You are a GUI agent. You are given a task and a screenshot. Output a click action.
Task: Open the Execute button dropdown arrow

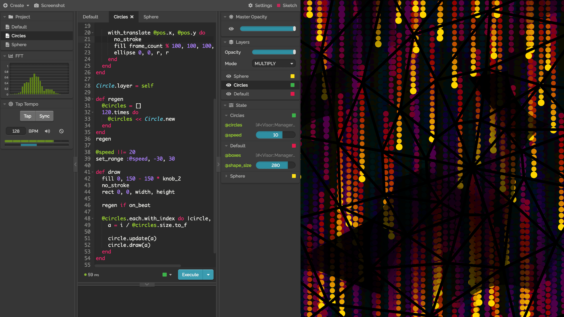[208, 275]
